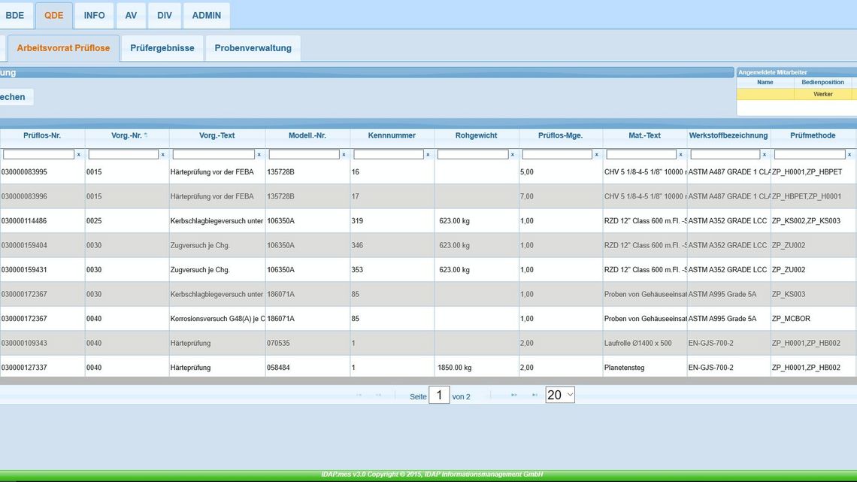Sort by the Prüflos-Nr. column header

point(42,135)
